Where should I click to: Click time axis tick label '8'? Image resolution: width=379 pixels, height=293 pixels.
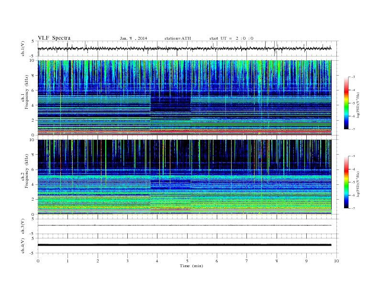tap(277, 261)
